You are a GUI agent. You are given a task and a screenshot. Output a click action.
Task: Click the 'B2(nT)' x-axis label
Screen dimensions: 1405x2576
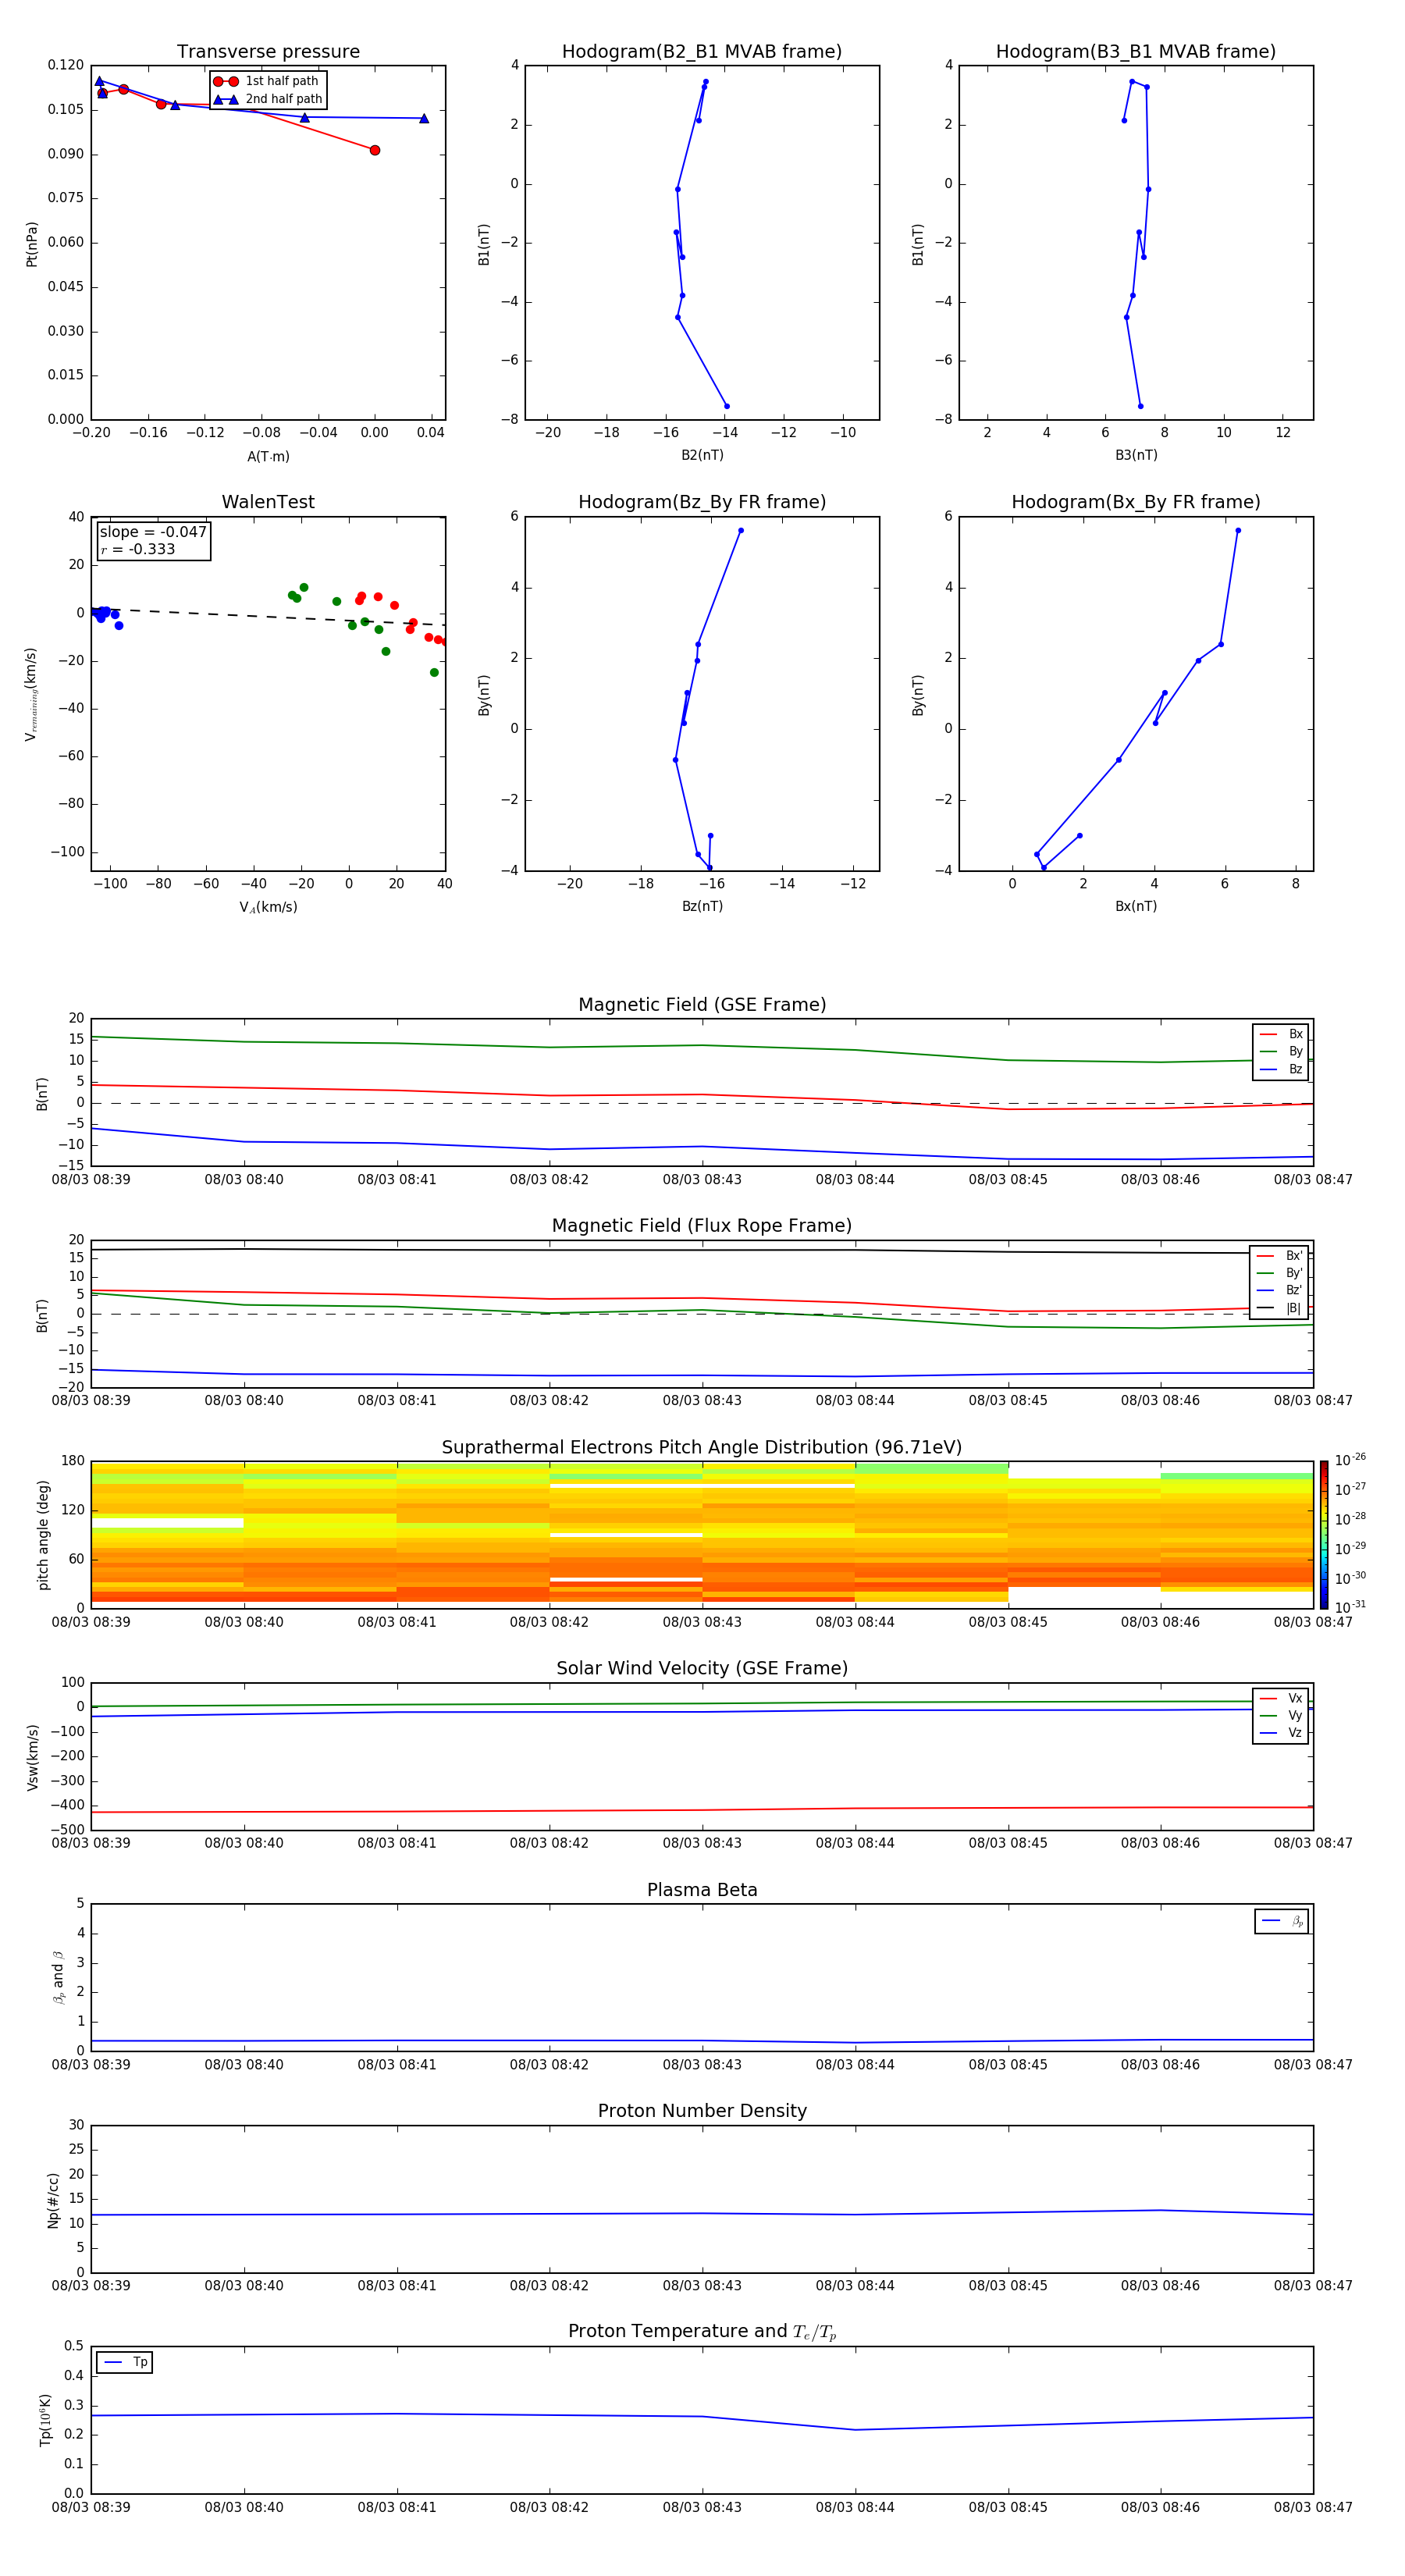click(x=702, y=455)
